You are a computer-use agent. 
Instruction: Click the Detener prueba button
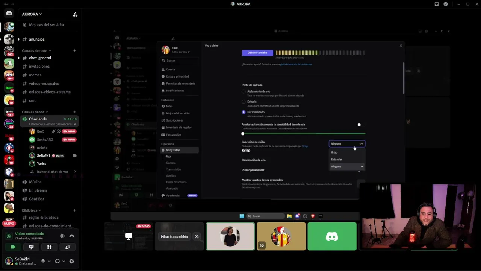pyautogui.click(x=257, y=53)
